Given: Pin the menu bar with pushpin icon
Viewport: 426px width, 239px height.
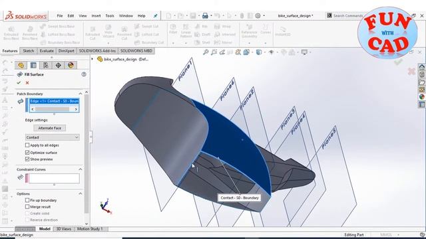Looking at the screenshot, I should pos(155,16).
